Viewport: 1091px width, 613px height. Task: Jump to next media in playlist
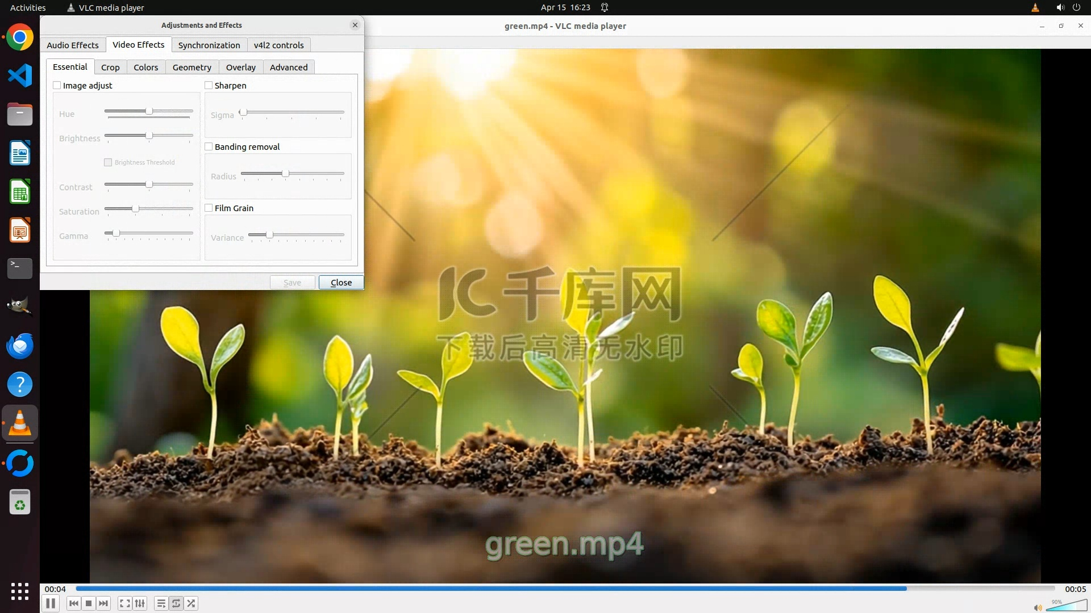tap(103, 603)
